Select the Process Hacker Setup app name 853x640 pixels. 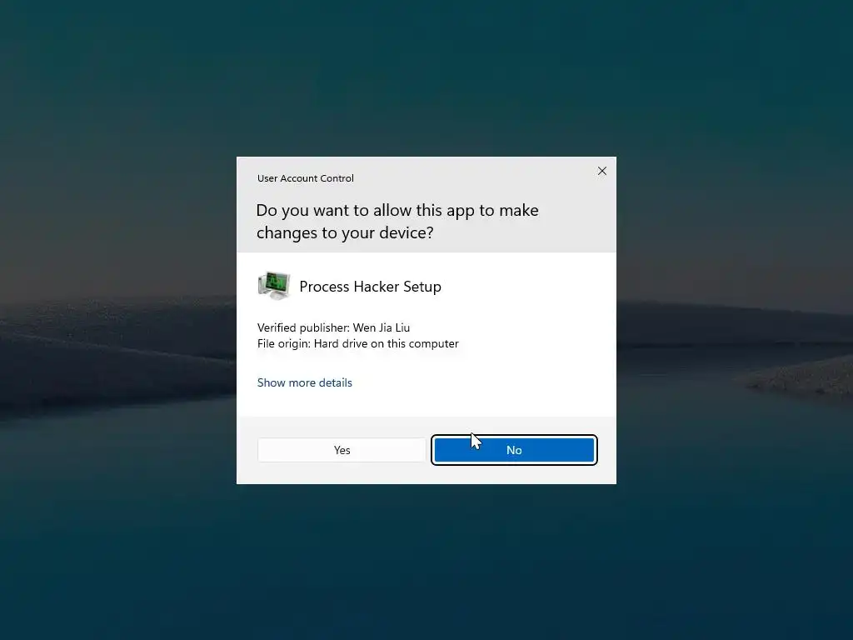pyautogui.click(x=370, y=287)
